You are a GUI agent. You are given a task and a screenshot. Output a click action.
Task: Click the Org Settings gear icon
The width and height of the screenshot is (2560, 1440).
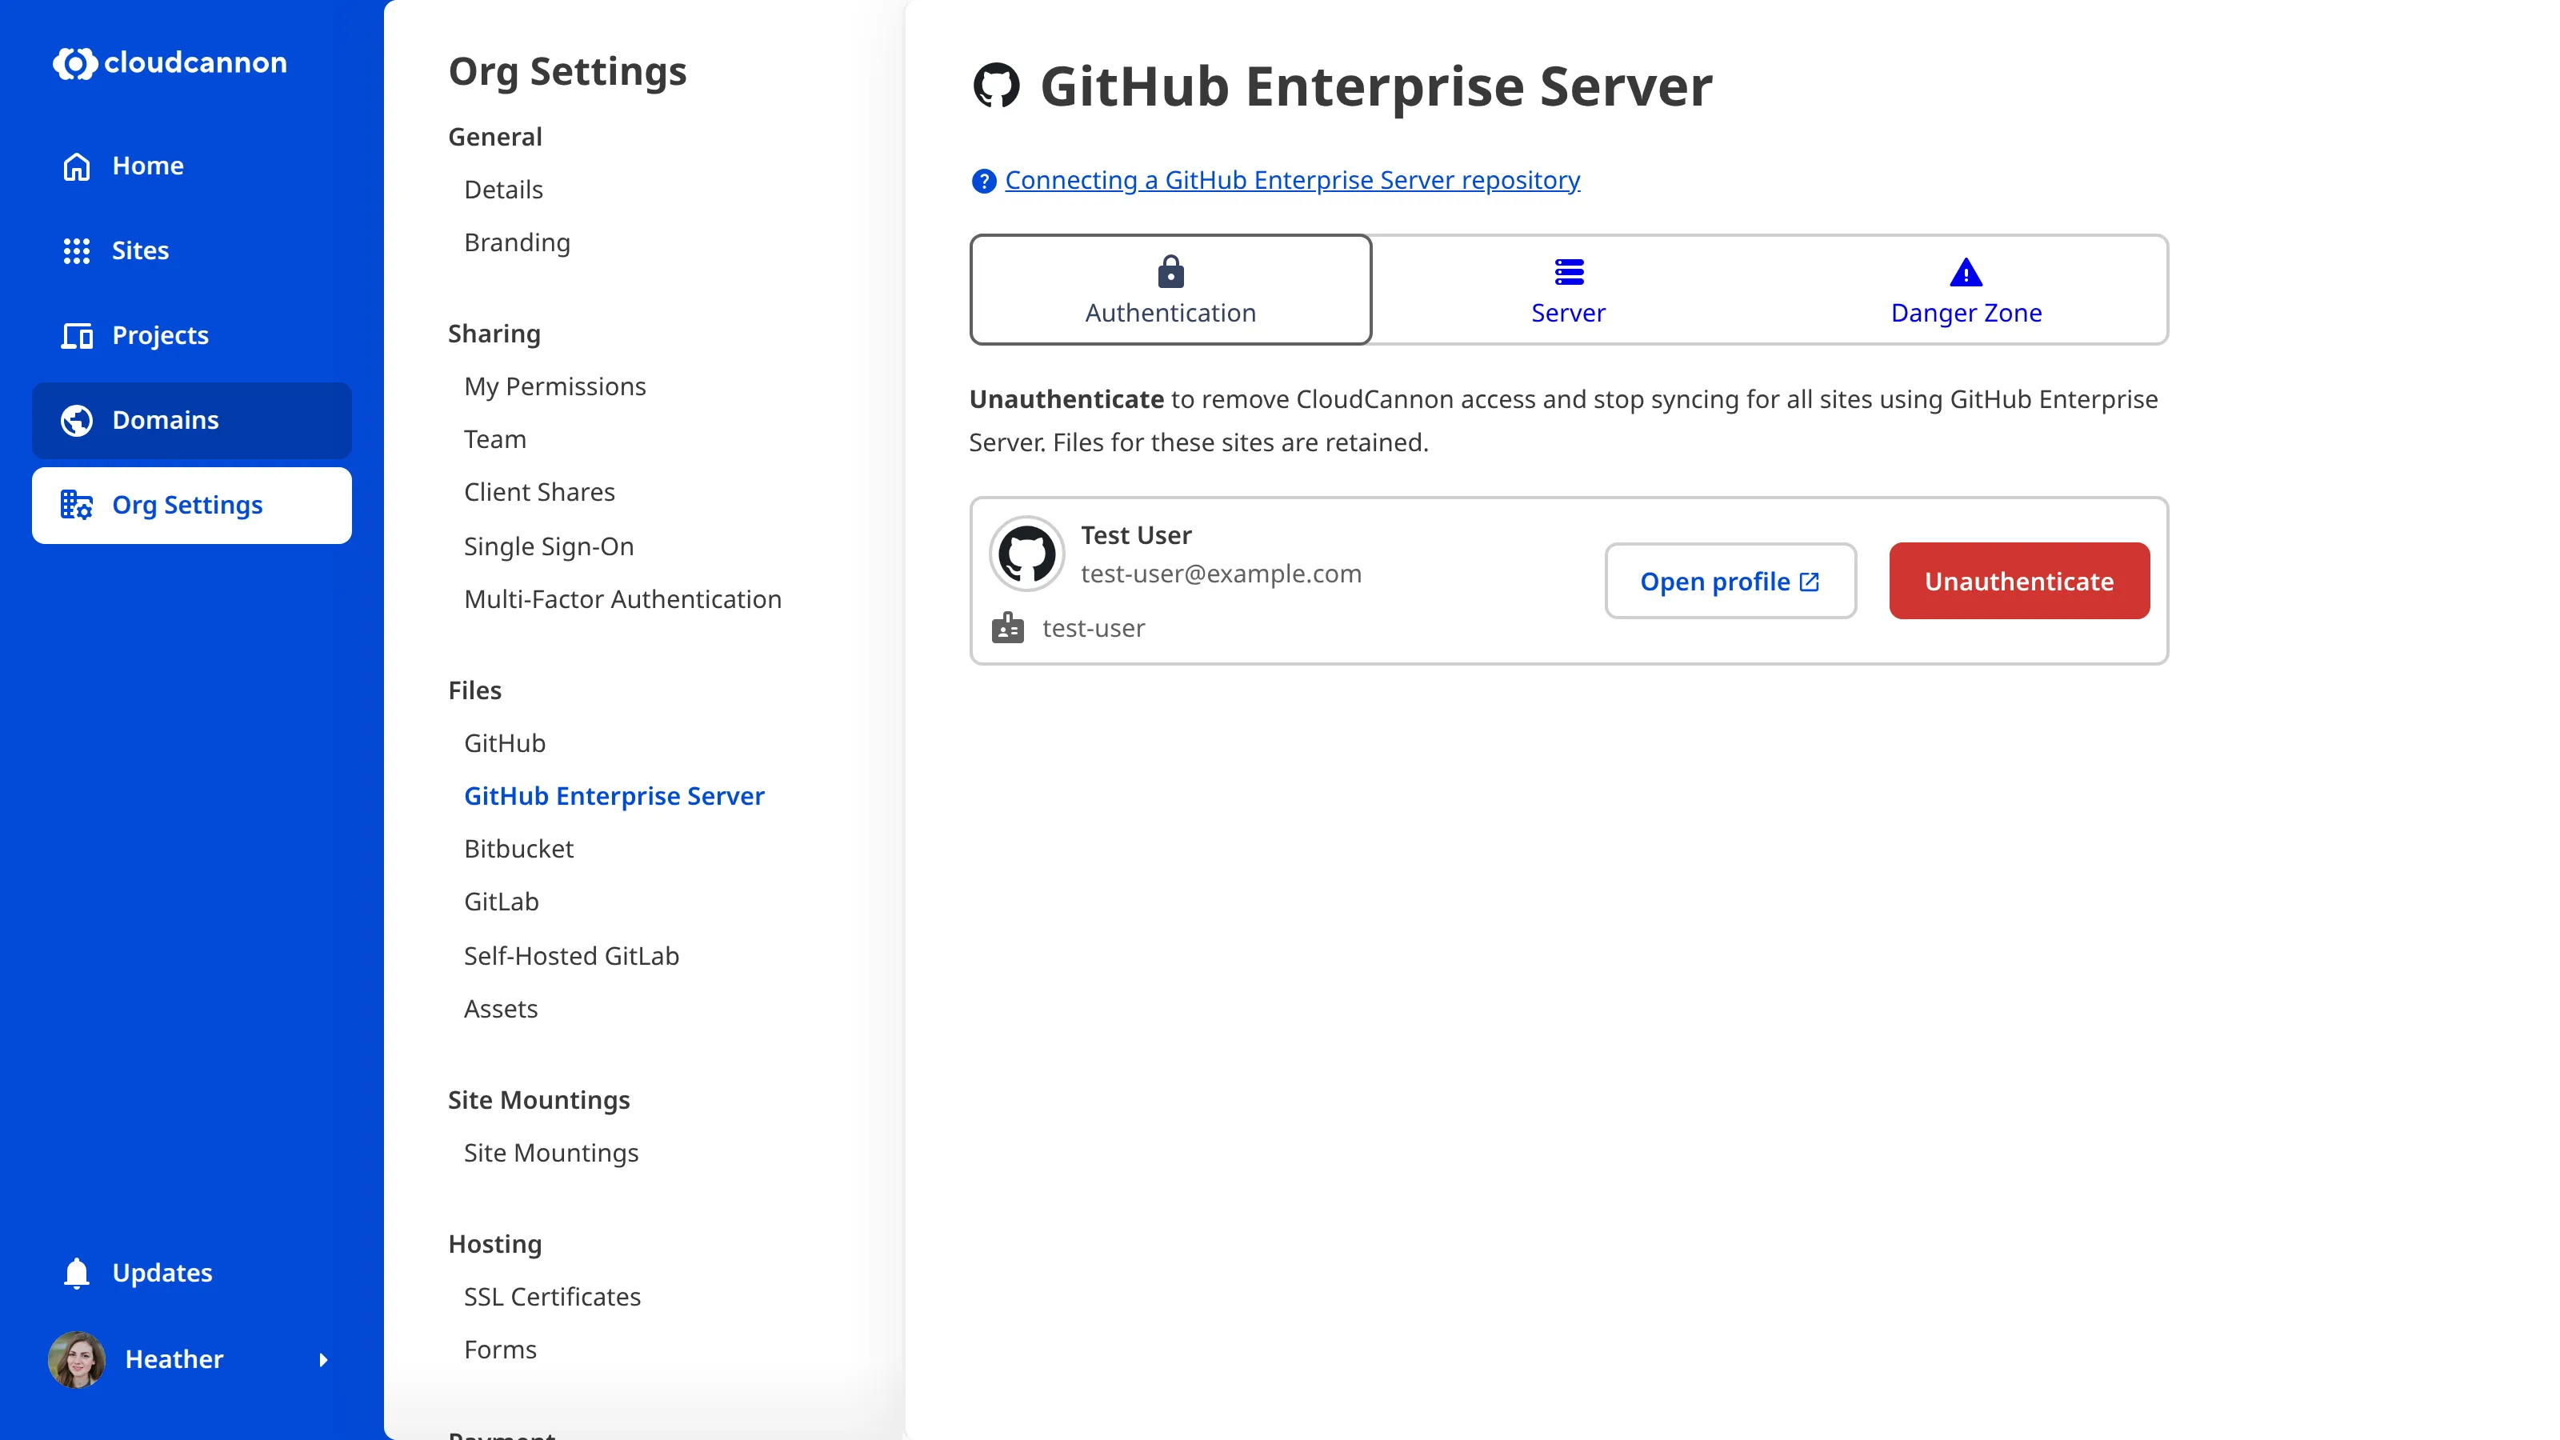point(77,505)
